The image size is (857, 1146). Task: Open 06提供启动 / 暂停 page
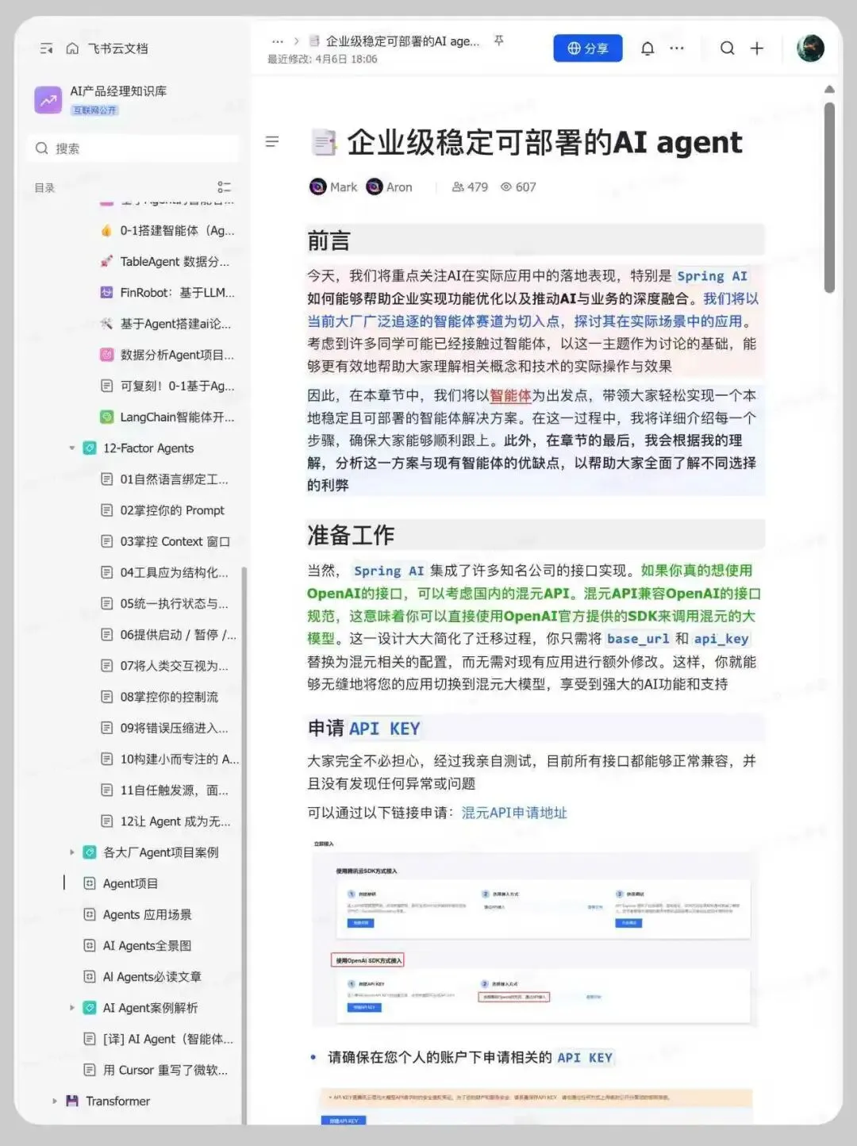point(167,635)
